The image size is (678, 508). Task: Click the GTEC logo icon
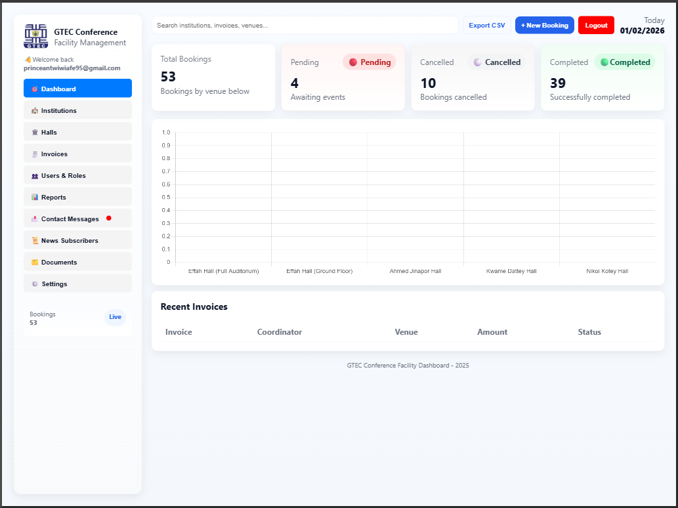(36, 36)
